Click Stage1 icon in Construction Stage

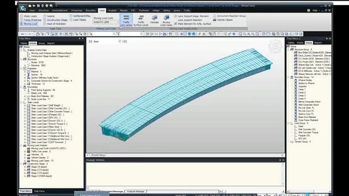tap(28, 167)
